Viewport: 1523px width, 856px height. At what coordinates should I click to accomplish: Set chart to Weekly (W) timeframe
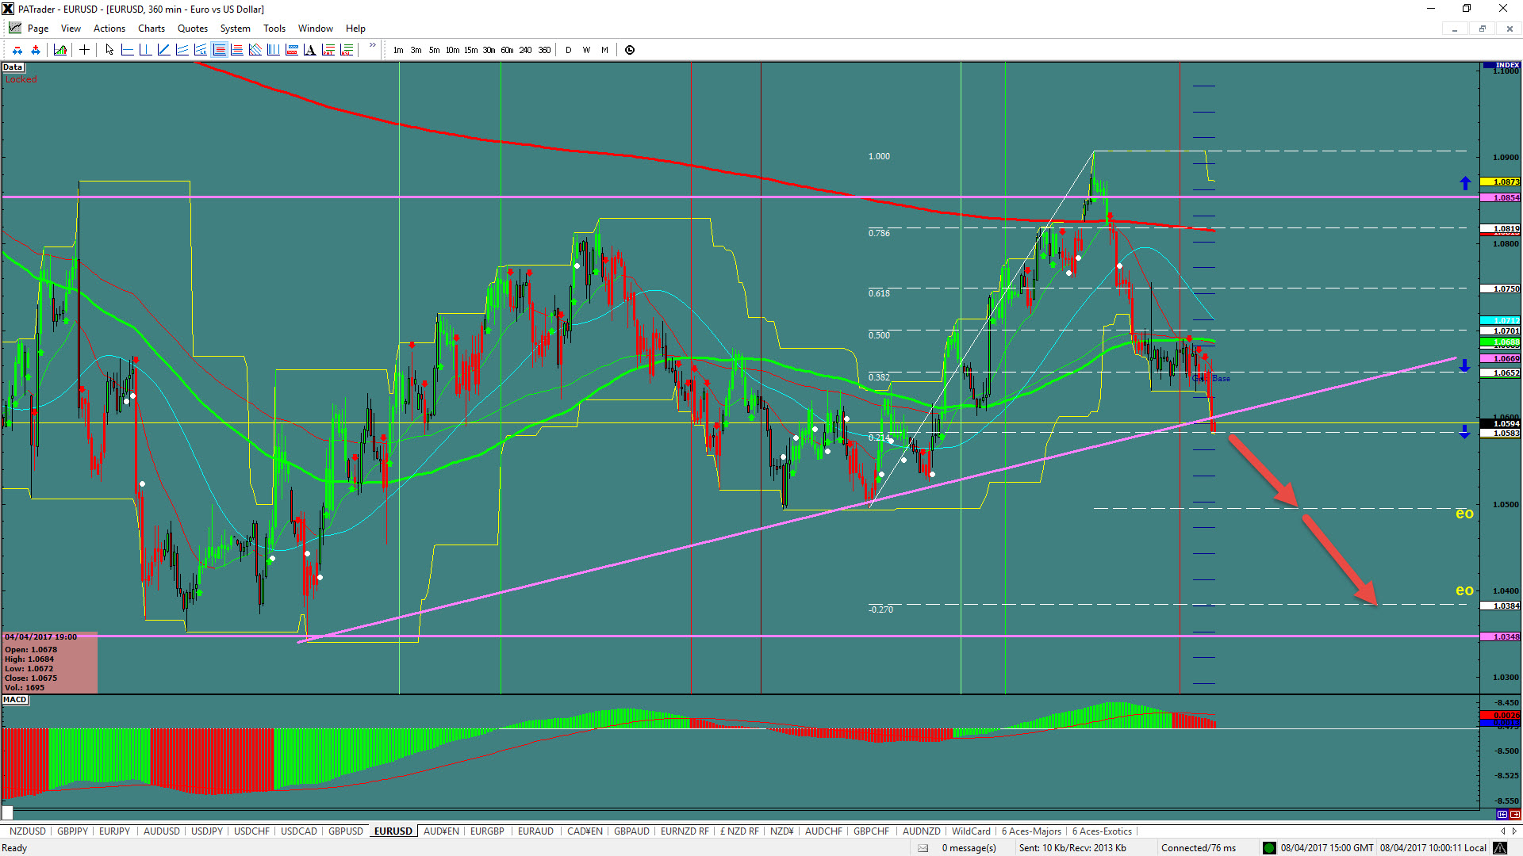pos(586,50)
